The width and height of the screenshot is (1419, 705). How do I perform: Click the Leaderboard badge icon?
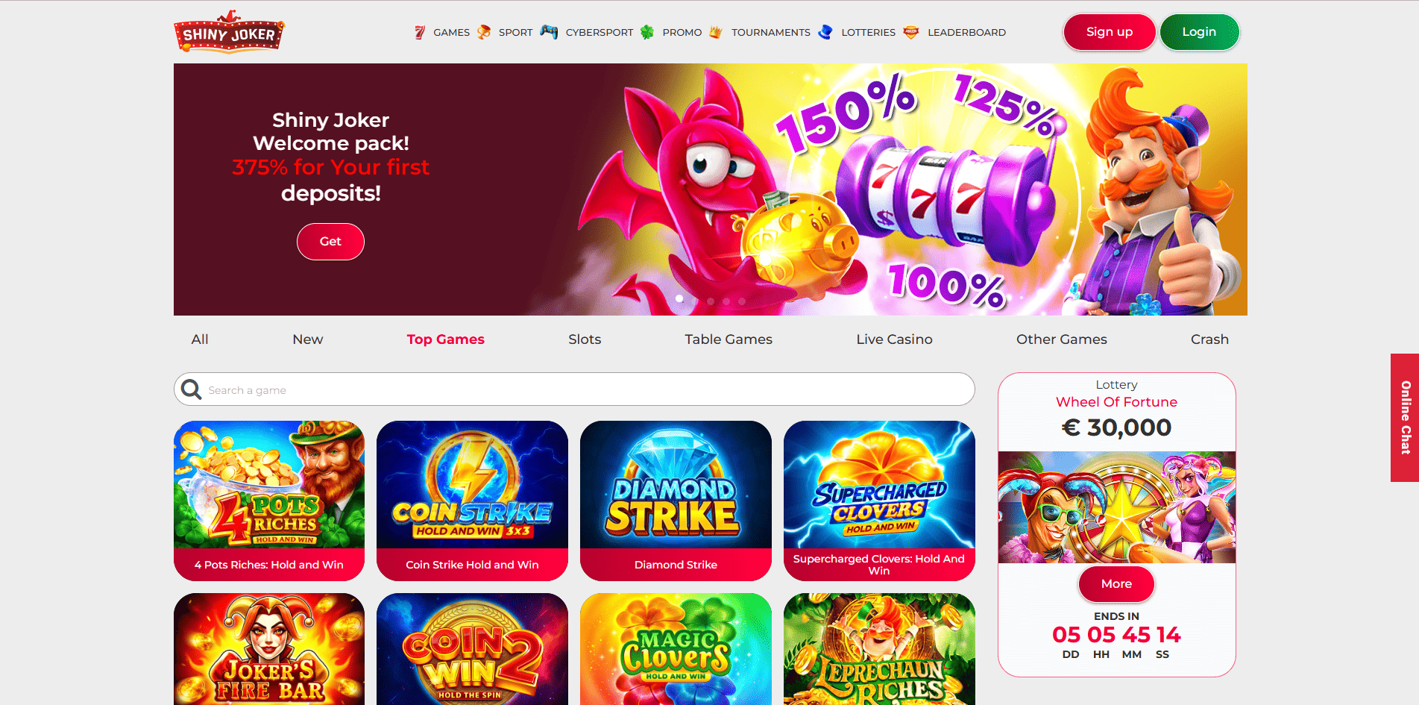point(911,32)
